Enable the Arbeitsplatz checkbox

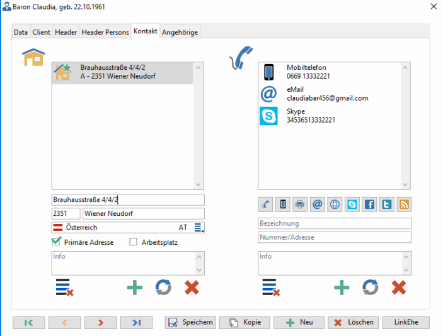(x=133, y=242)
